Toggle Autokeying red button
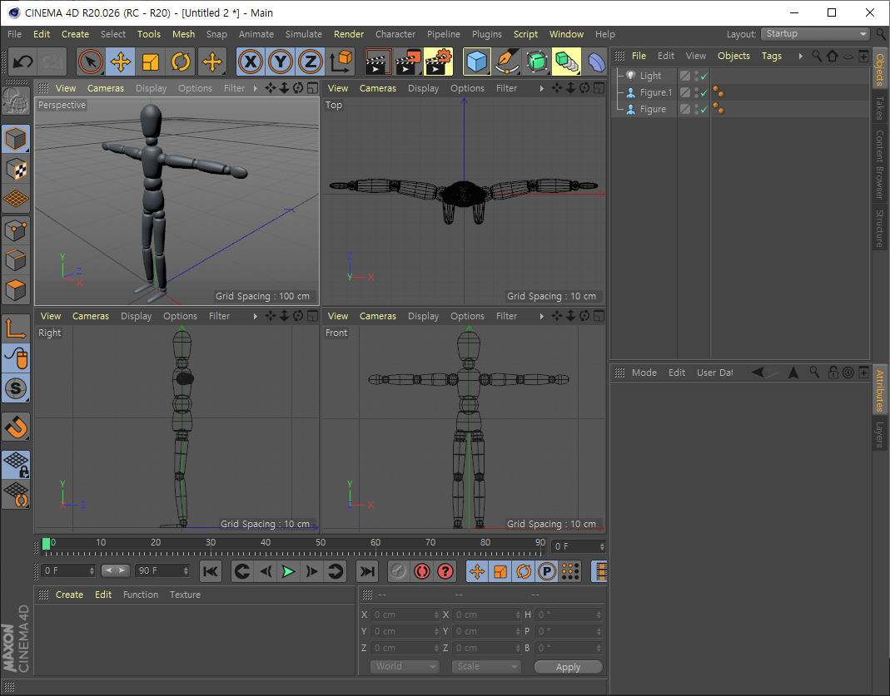Screen dimensions: 890x696 pos(422,571)
